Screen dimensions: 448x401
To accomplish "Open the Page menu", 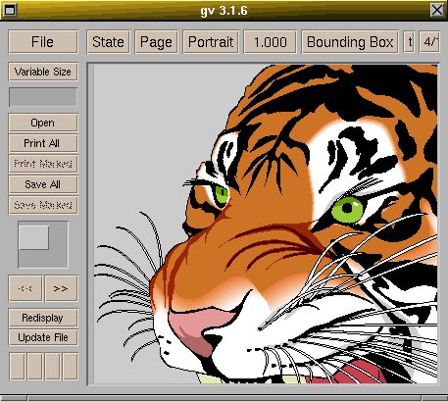I will [156, 42].
